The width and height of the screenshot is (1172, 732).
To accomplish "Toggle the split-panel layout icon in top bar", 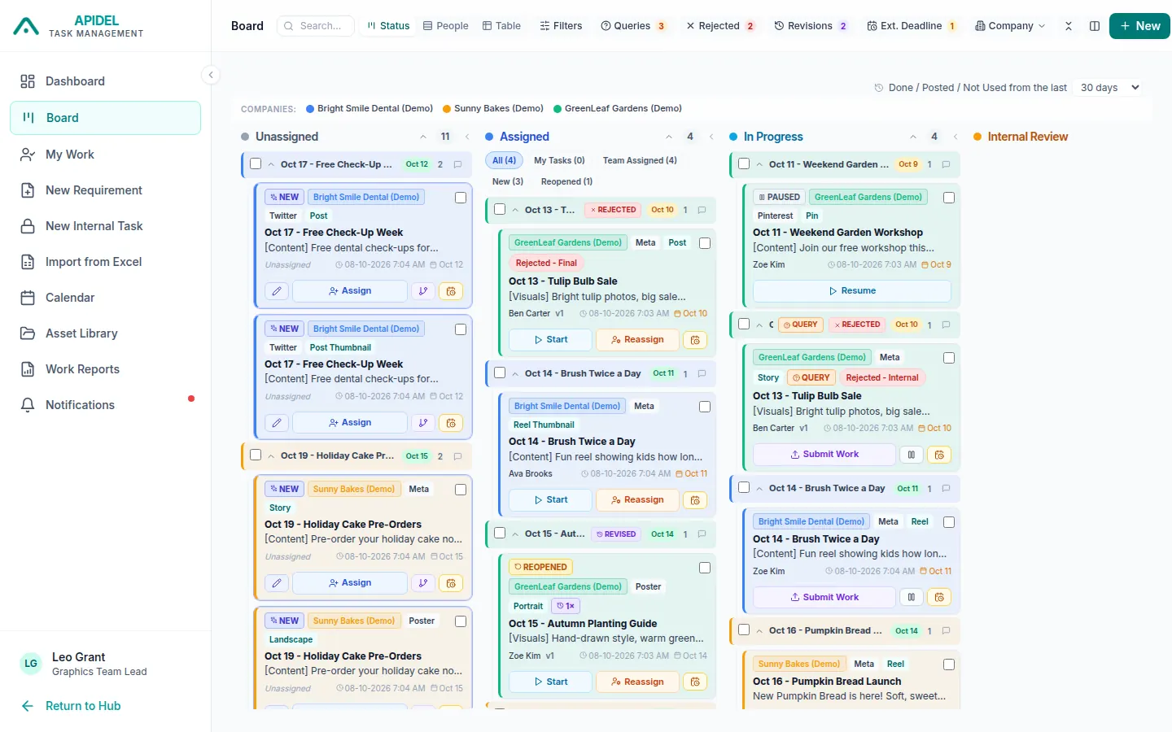I will coord(1095,26).
